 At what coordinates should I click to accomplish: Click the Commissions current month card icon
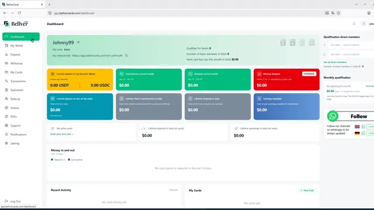point(122,74)
